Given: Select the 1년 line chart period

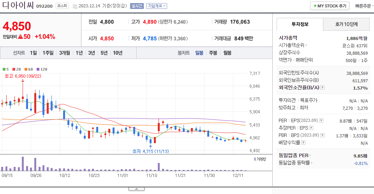Looking at the screenshot, I should [x=79, y=53].
